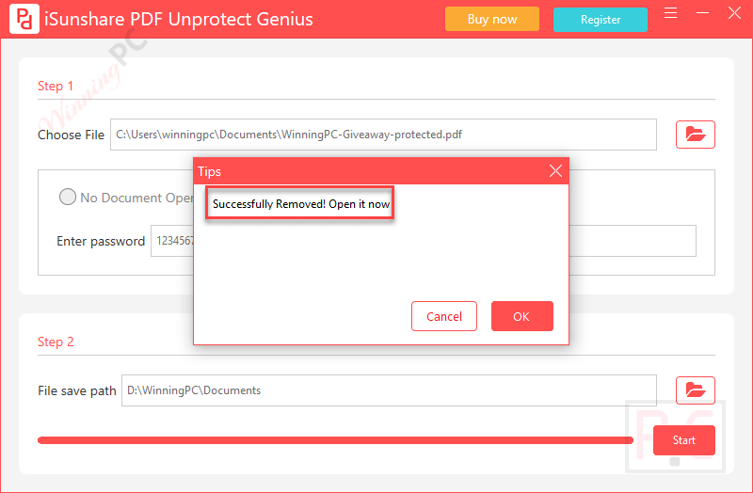Open folder icon for File save path
753x493 pixels.
(x=695, y=390)
